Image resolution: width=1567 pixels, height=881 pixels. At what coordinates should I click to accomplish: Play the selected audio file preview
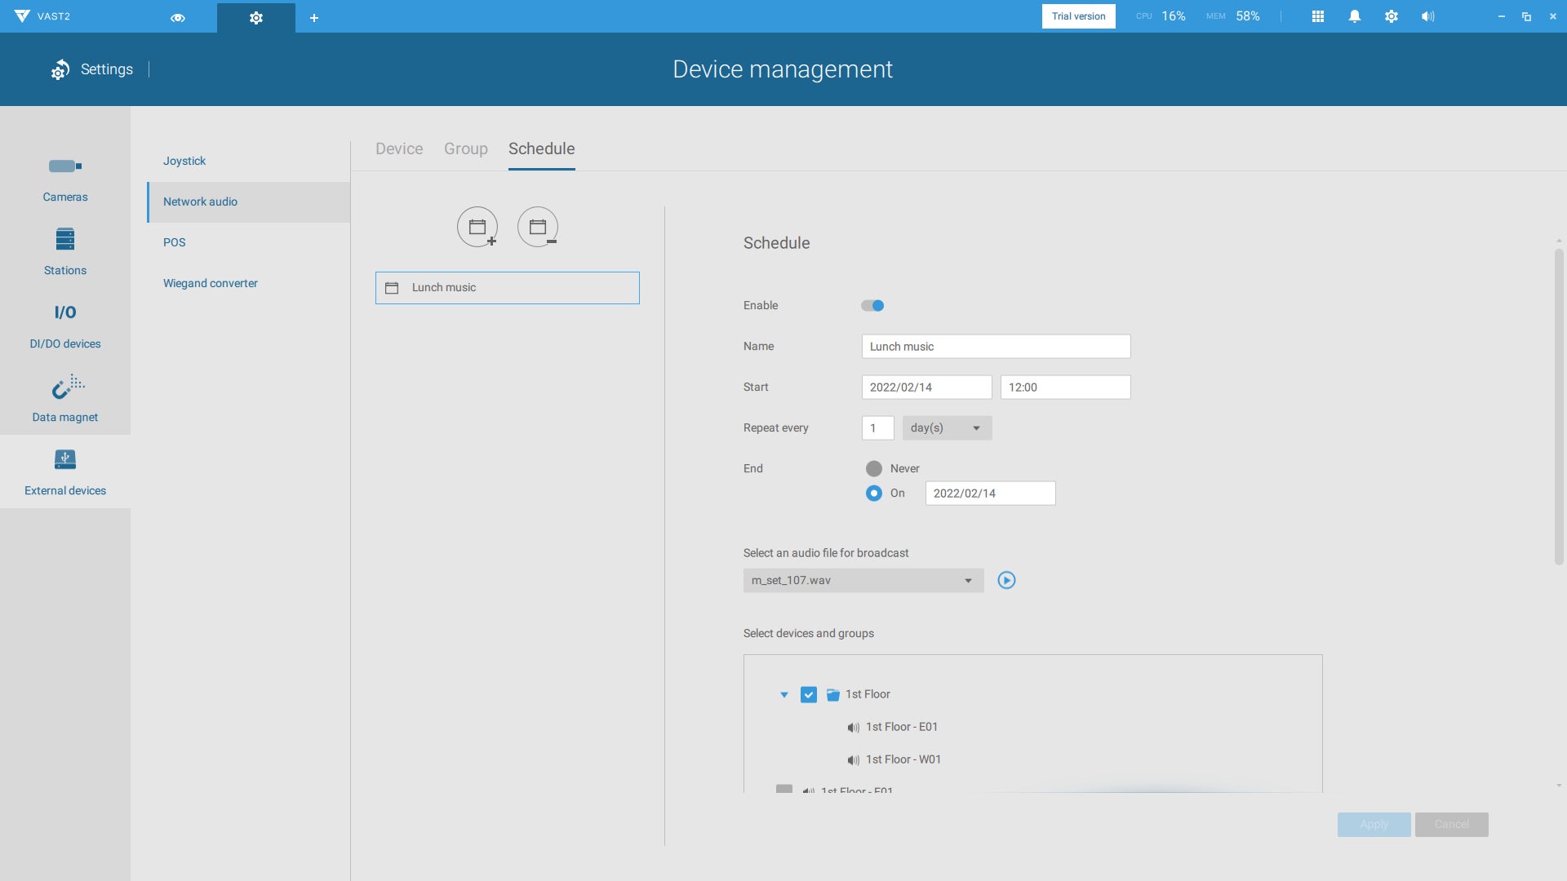pos(1006,581)
